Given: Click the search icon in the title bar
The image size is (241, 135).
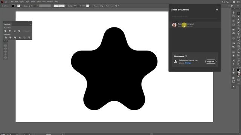Looking at the screenshot, I should [227, 2].
